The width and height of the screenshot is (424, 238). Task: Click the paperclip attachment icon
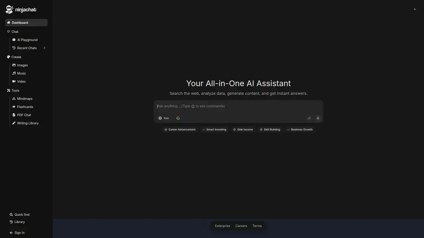tap(309, 118)
